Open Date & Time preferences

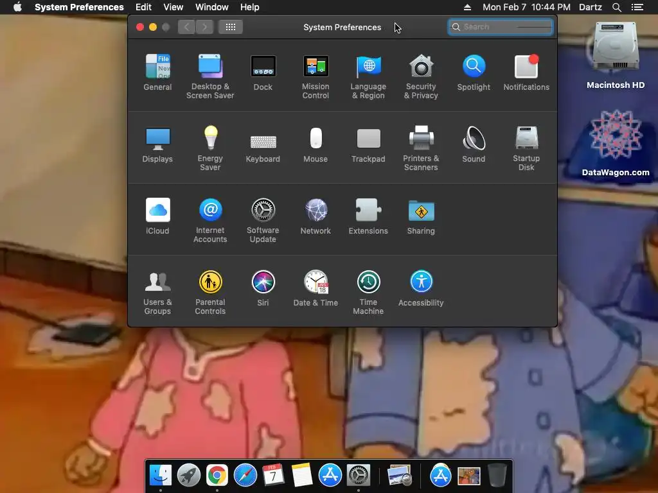click(316, 288)
